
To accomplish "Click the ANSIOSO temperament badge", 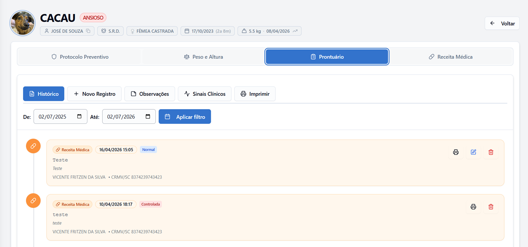I will pyautogui.click(x=93, y=18).
